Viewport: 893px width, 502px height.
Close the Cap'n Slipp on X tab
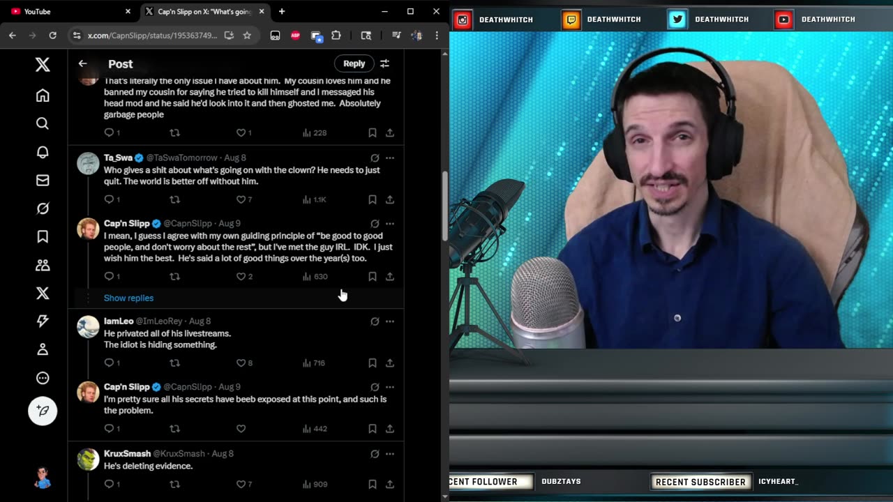[x=262, y=12]
